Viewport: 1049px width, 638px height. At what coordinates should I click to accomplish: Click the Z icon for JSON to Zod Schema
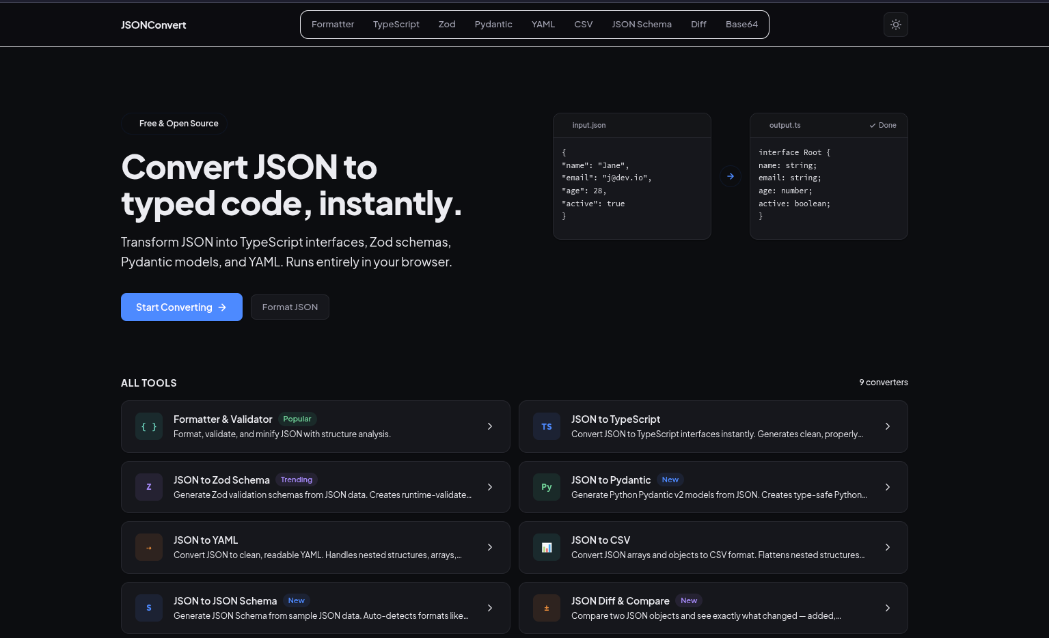tap(149, 487)
